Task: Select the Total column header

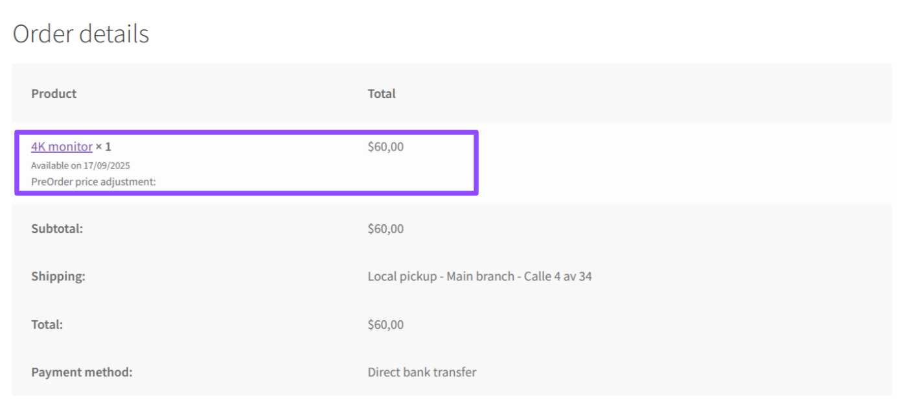Action: coord(380,93)
